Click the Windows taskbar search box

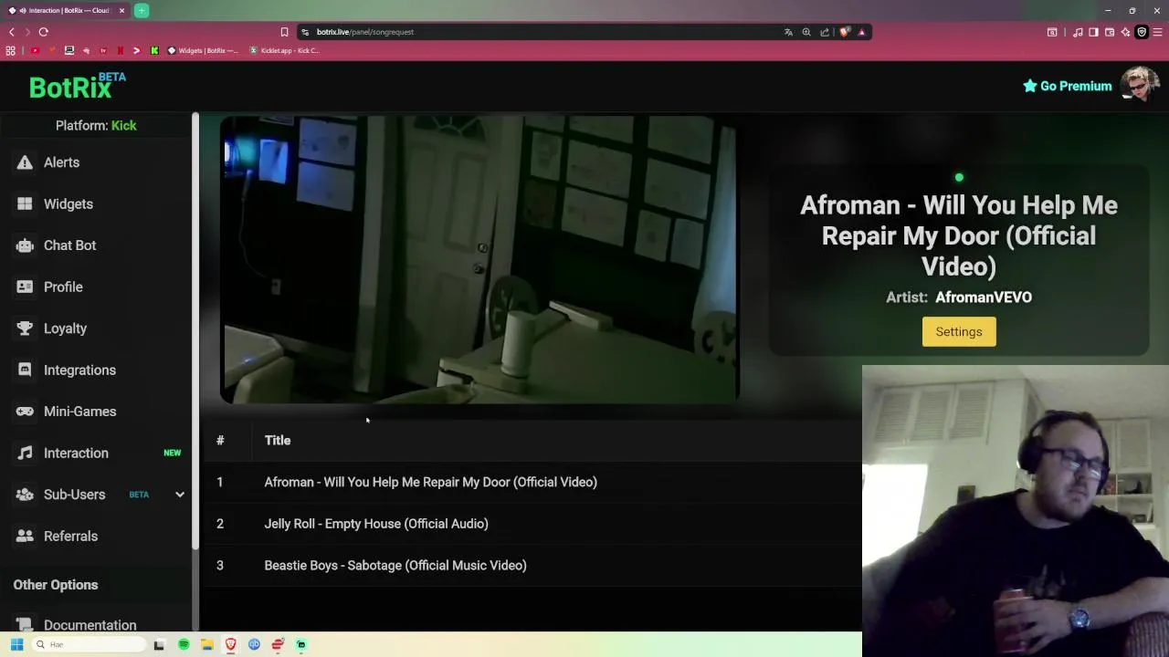(90, 644)
